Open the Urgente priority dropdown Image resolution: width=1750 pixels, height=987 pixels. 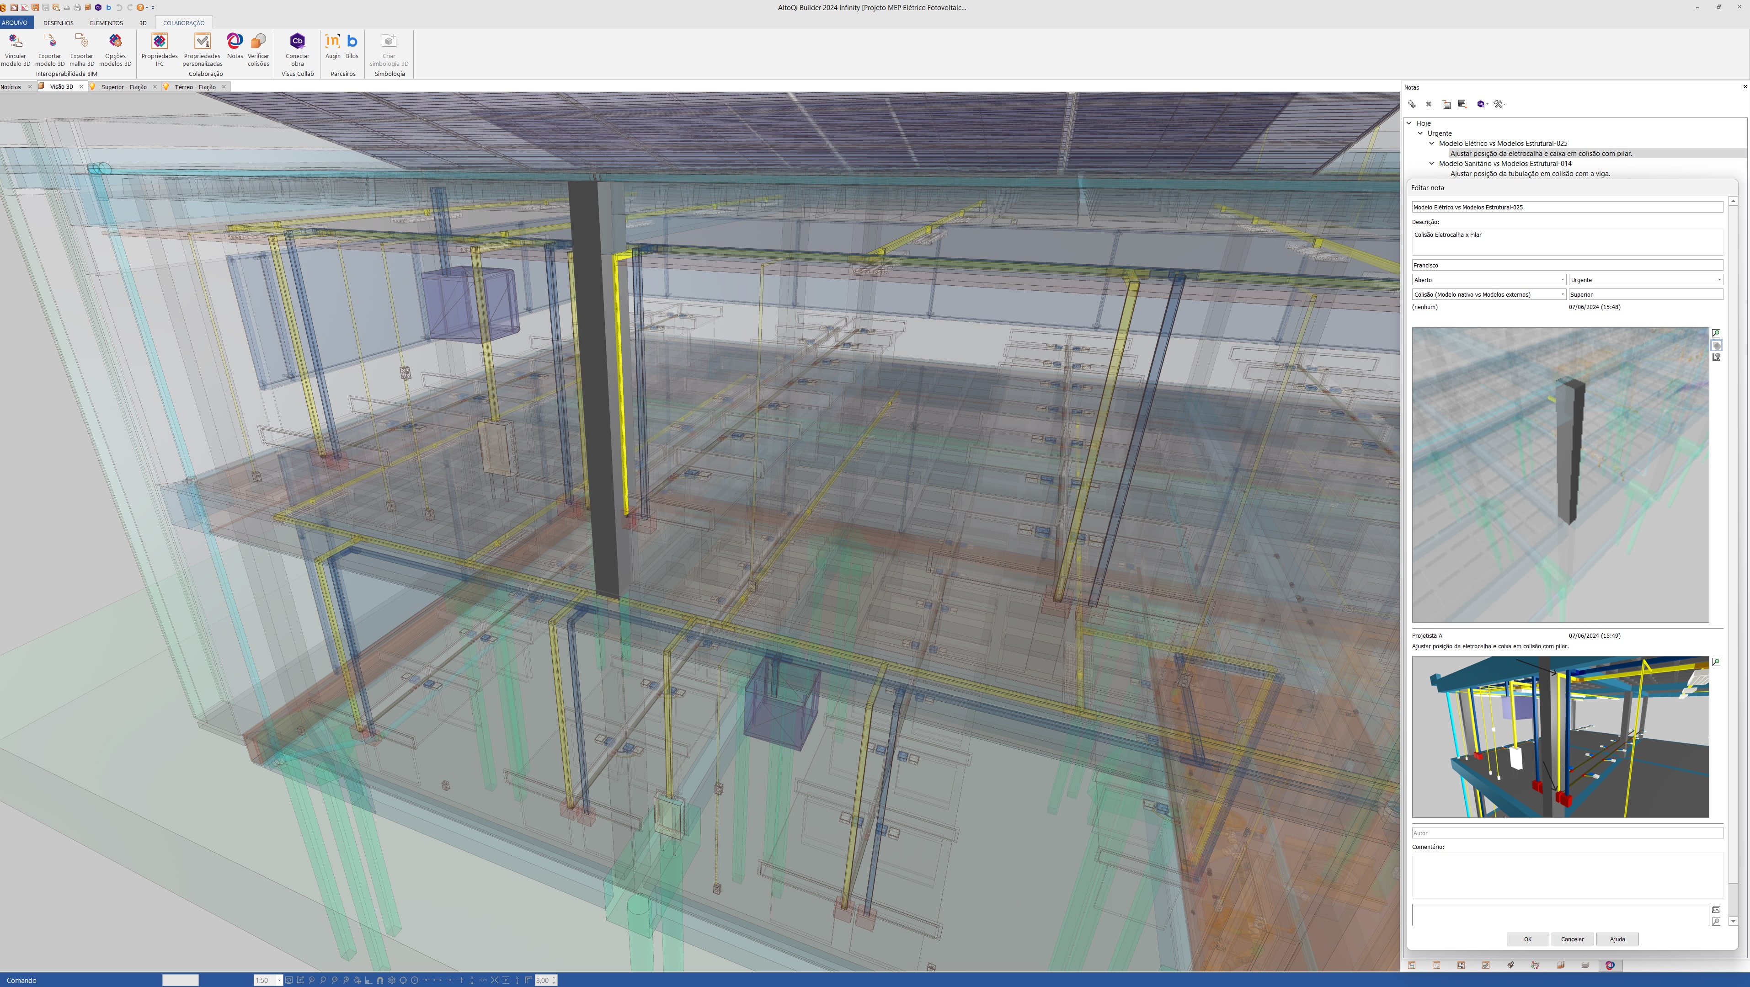coord(1645,280)
